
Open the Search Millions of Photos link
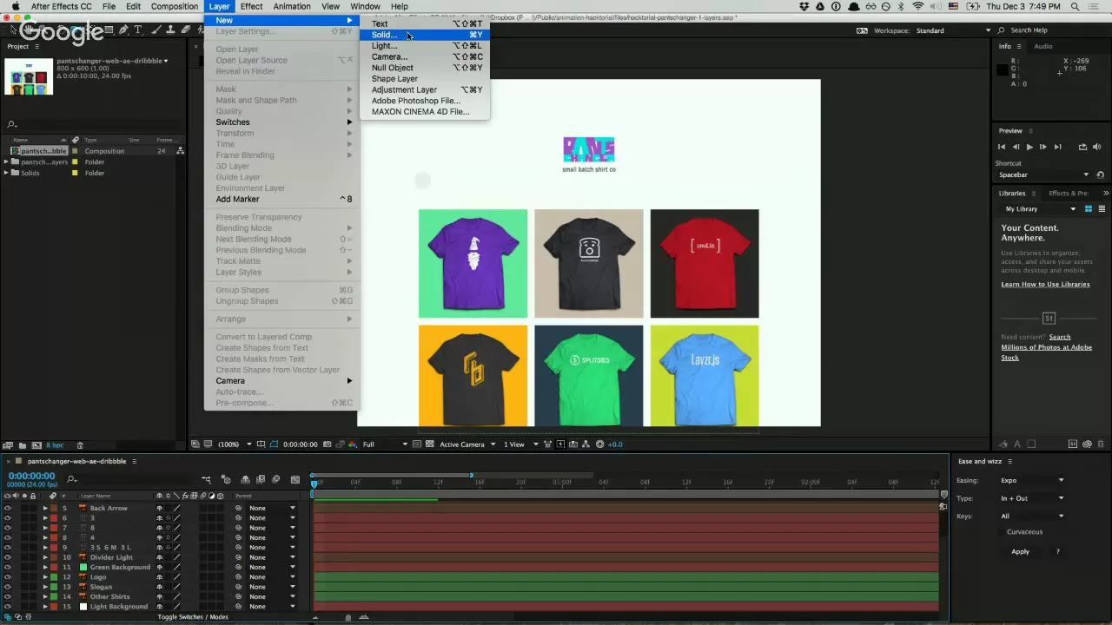coord(1046,347)
